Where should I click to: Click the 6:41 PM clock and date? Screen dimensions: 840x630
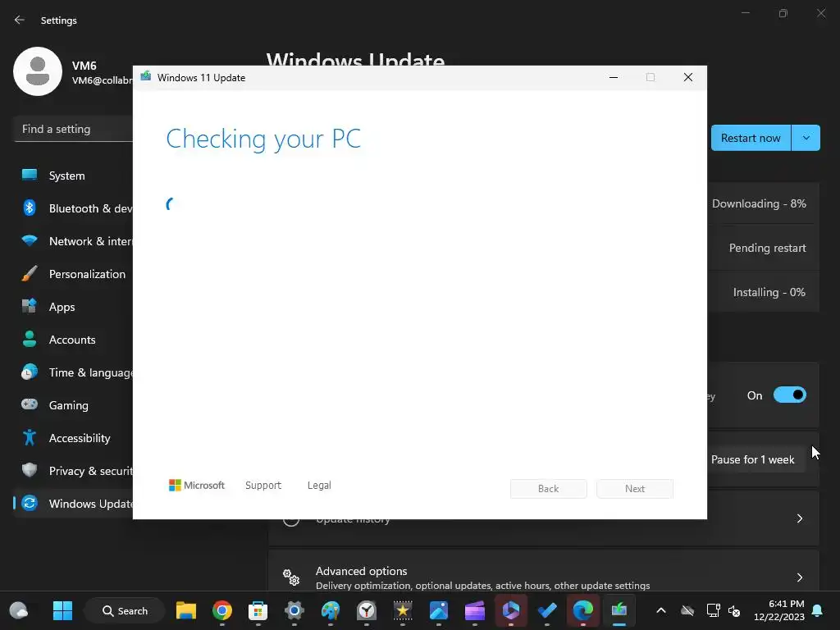point(779,610)
